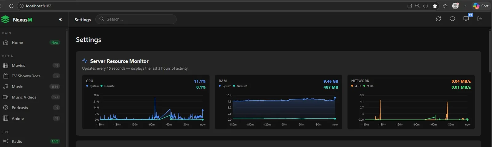Click the main page vertical scrollbar

tap(490, 52)
